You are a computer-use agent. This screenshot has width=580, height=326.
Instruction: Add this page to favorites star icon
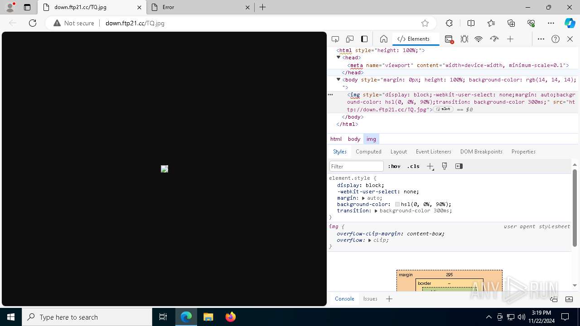click(x=425, y=23)
